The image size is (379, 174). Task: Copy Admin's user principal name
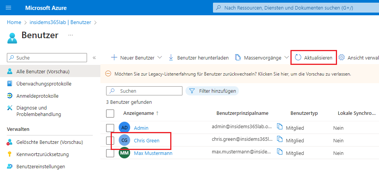click(280, 127)
